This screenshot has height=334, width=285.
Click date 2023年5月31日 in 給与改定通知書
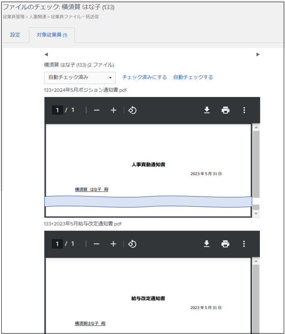tap(206, 308)
